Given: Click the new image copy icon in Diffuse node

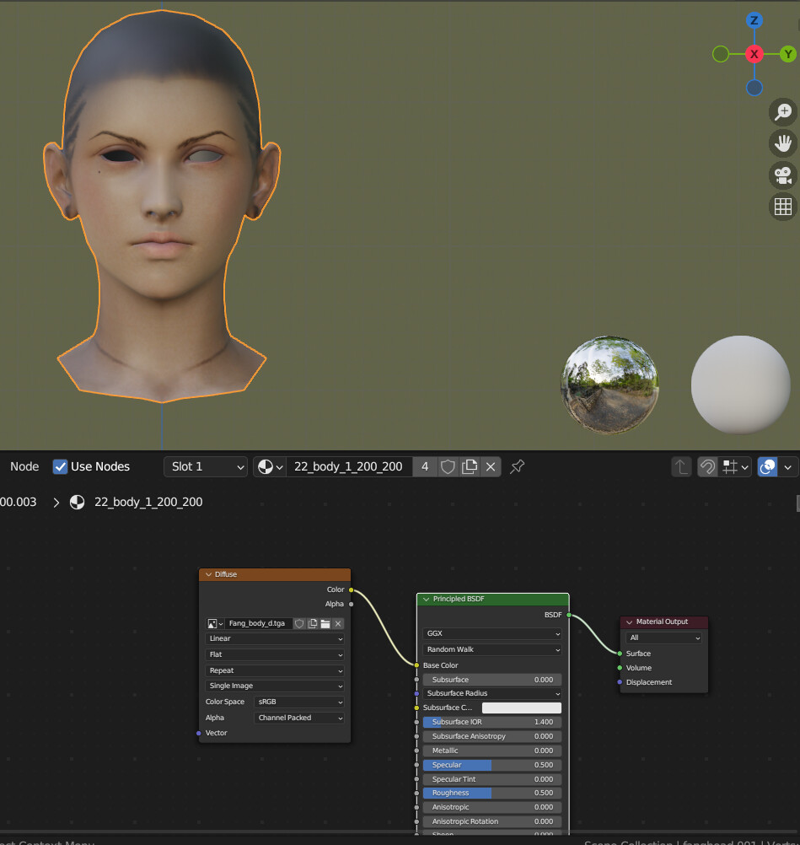Looking at the screenshot, I should click(x=313, y=623).
